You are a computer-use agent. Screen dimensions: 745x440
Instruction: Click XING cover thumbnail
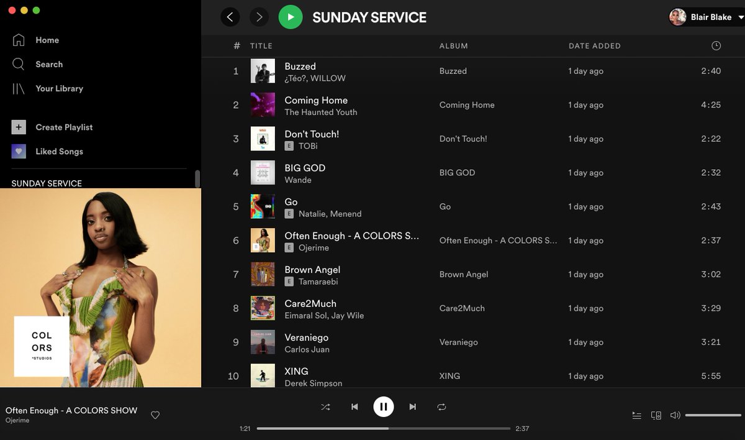pos(263,376)
